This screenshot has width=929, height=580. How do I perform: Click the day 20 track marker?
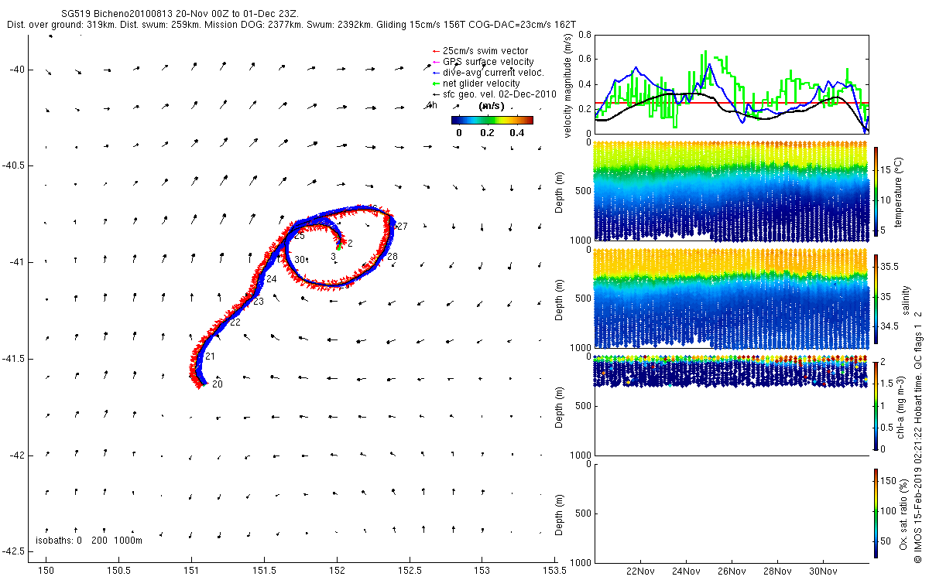tap(218, 384)
